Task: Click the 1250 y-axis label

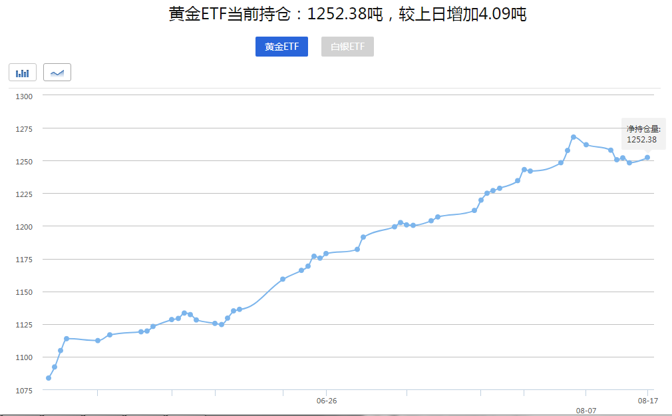Action: tap(24, 162)
